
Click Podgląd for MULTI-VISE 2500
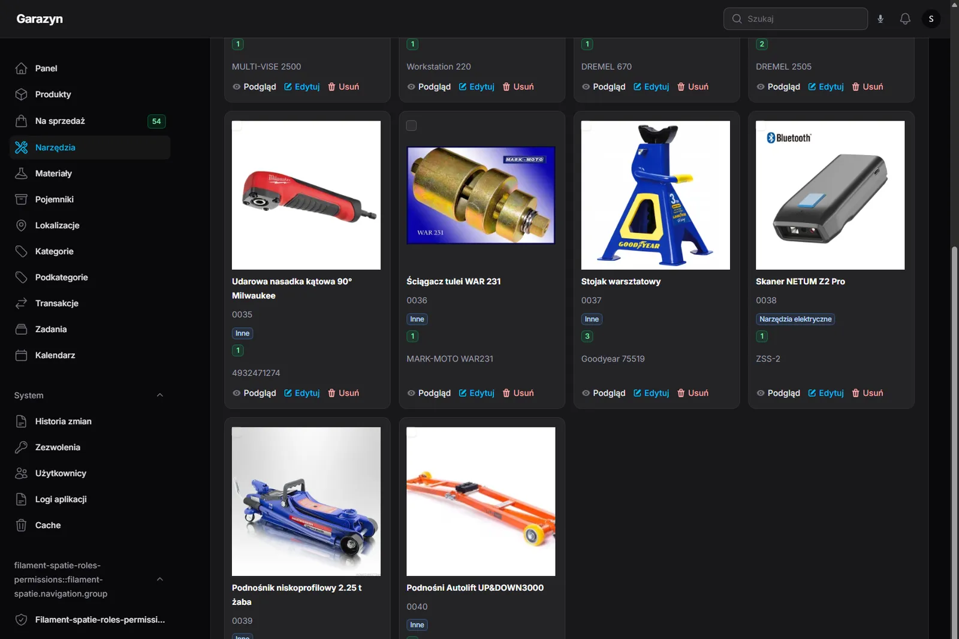[254, 86]
